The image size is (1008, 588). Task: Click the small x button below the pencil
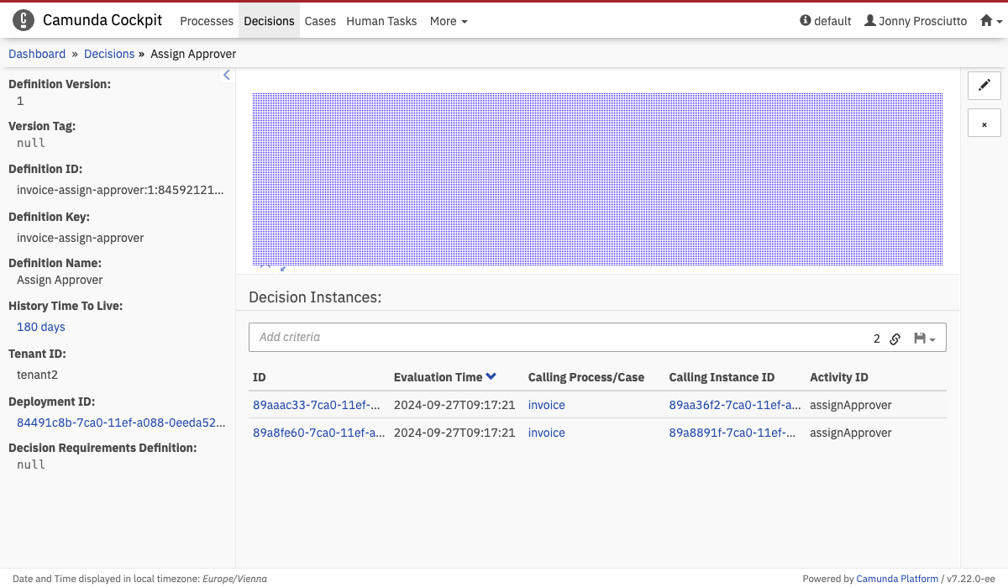click(x=984, y=123)
